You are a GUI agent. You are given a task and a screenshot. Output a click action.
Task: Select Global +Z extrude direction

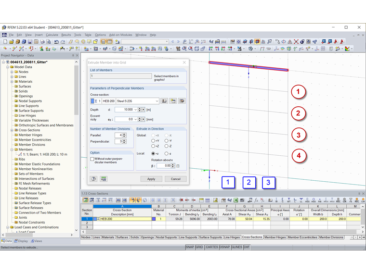click(153, 146)
